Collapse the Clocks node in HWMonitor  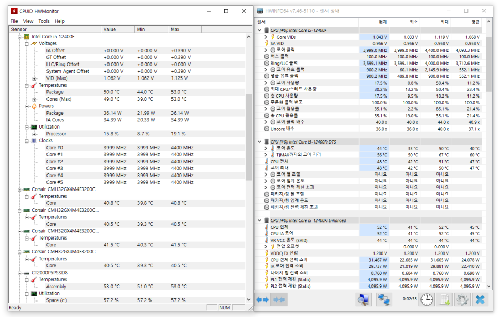click(x=27, y=141)
